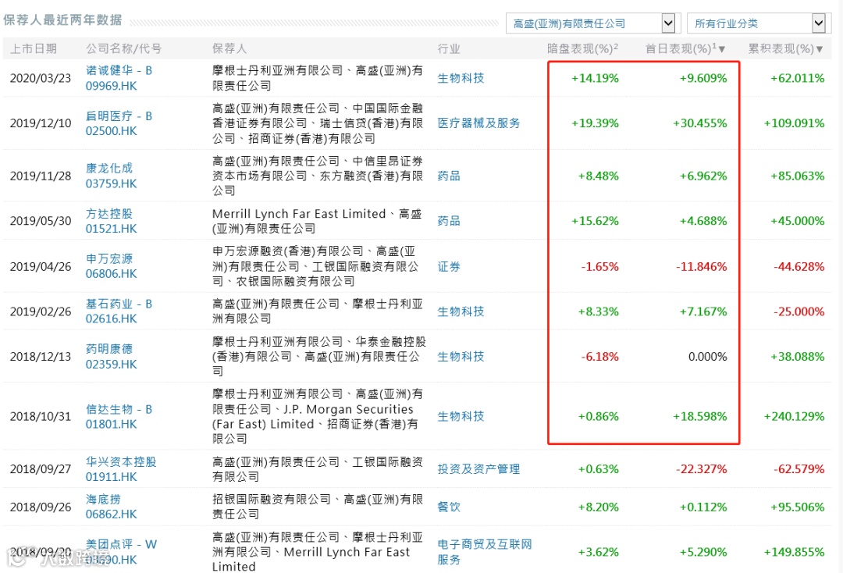Open company link 诺诚健华 - B
843x573 pixels.
tap(119, 70)
